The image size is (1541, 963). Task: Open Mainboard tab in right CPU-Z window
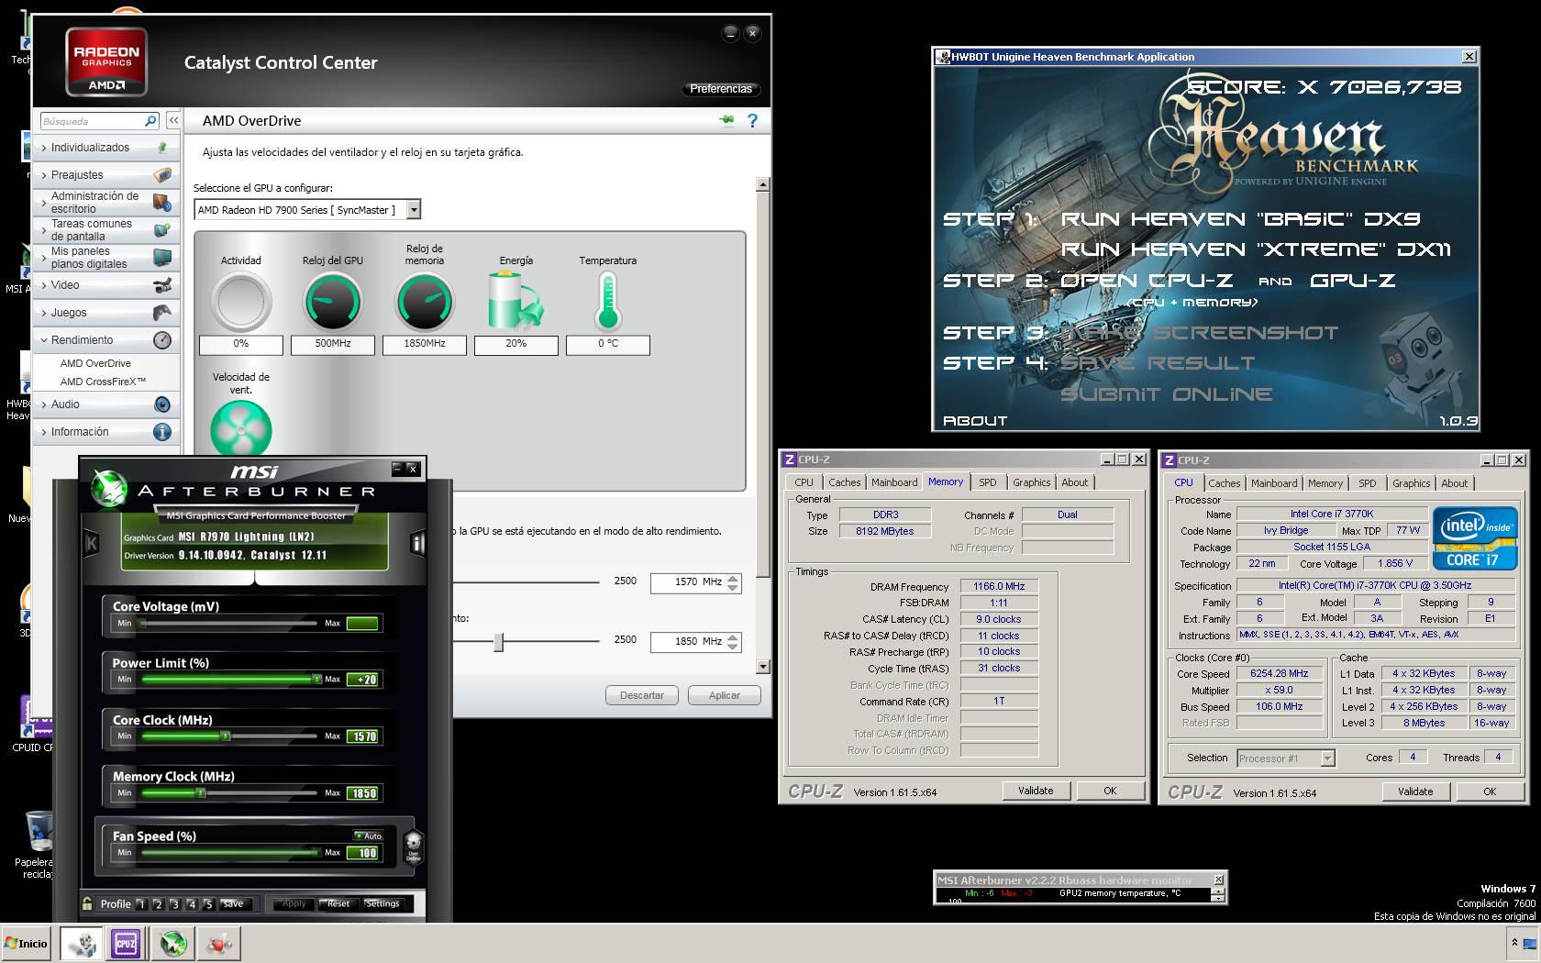tap(1274, 483)
